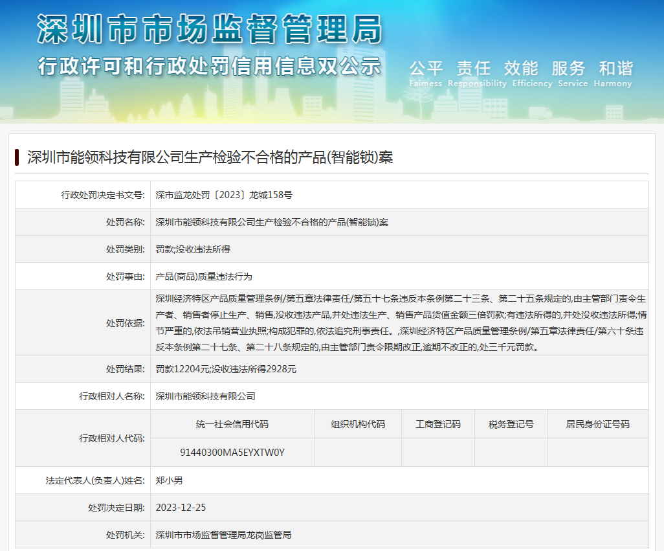Click the value 产品(商品)质量违法行为
This screenshot has height=551, width=664.
coord(204,276)
